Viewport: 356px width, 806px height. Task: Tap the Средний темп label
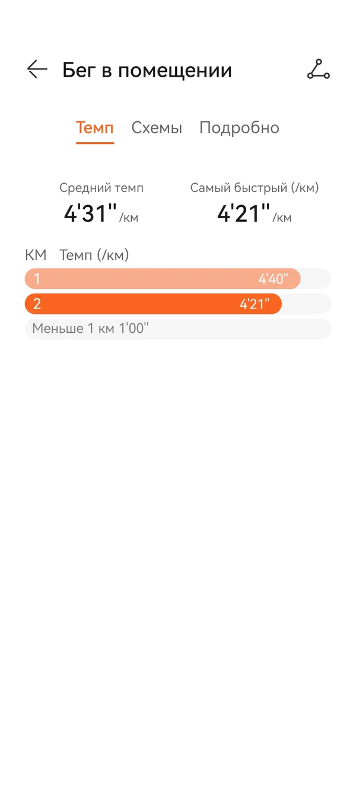[x=101, y=188]
